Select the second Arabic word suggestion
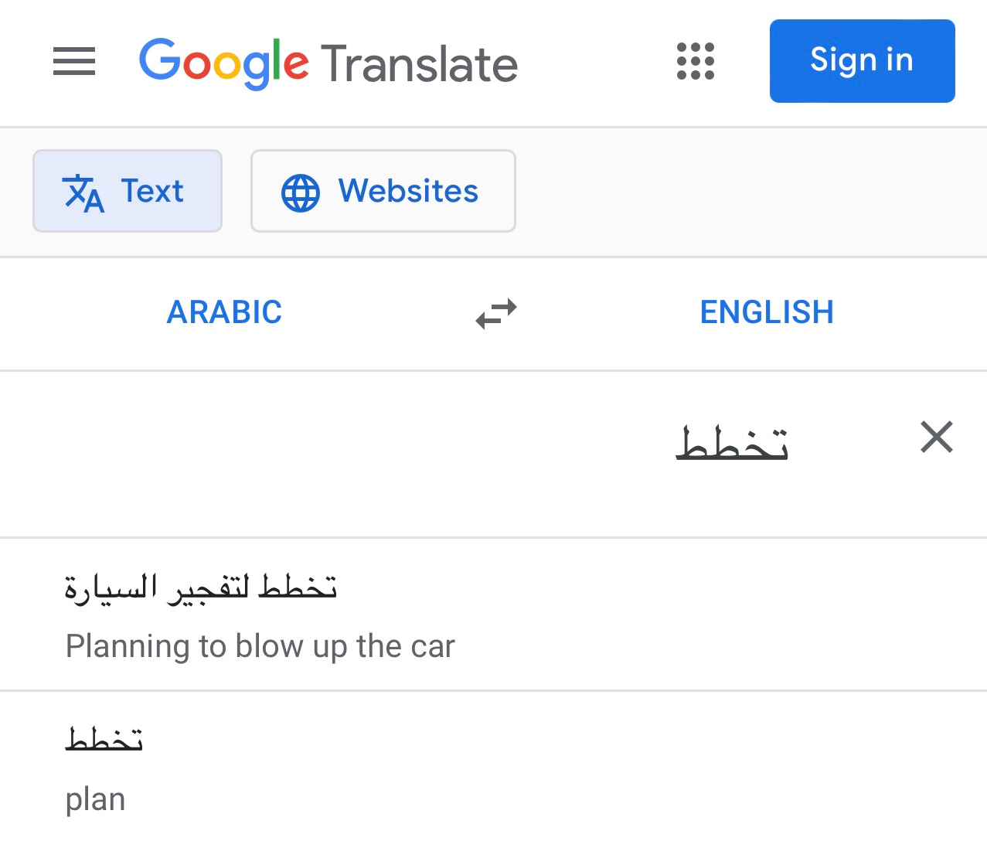The width and height of the screenshot is (987, 841). pyautogui.click(x=104, y=740)
